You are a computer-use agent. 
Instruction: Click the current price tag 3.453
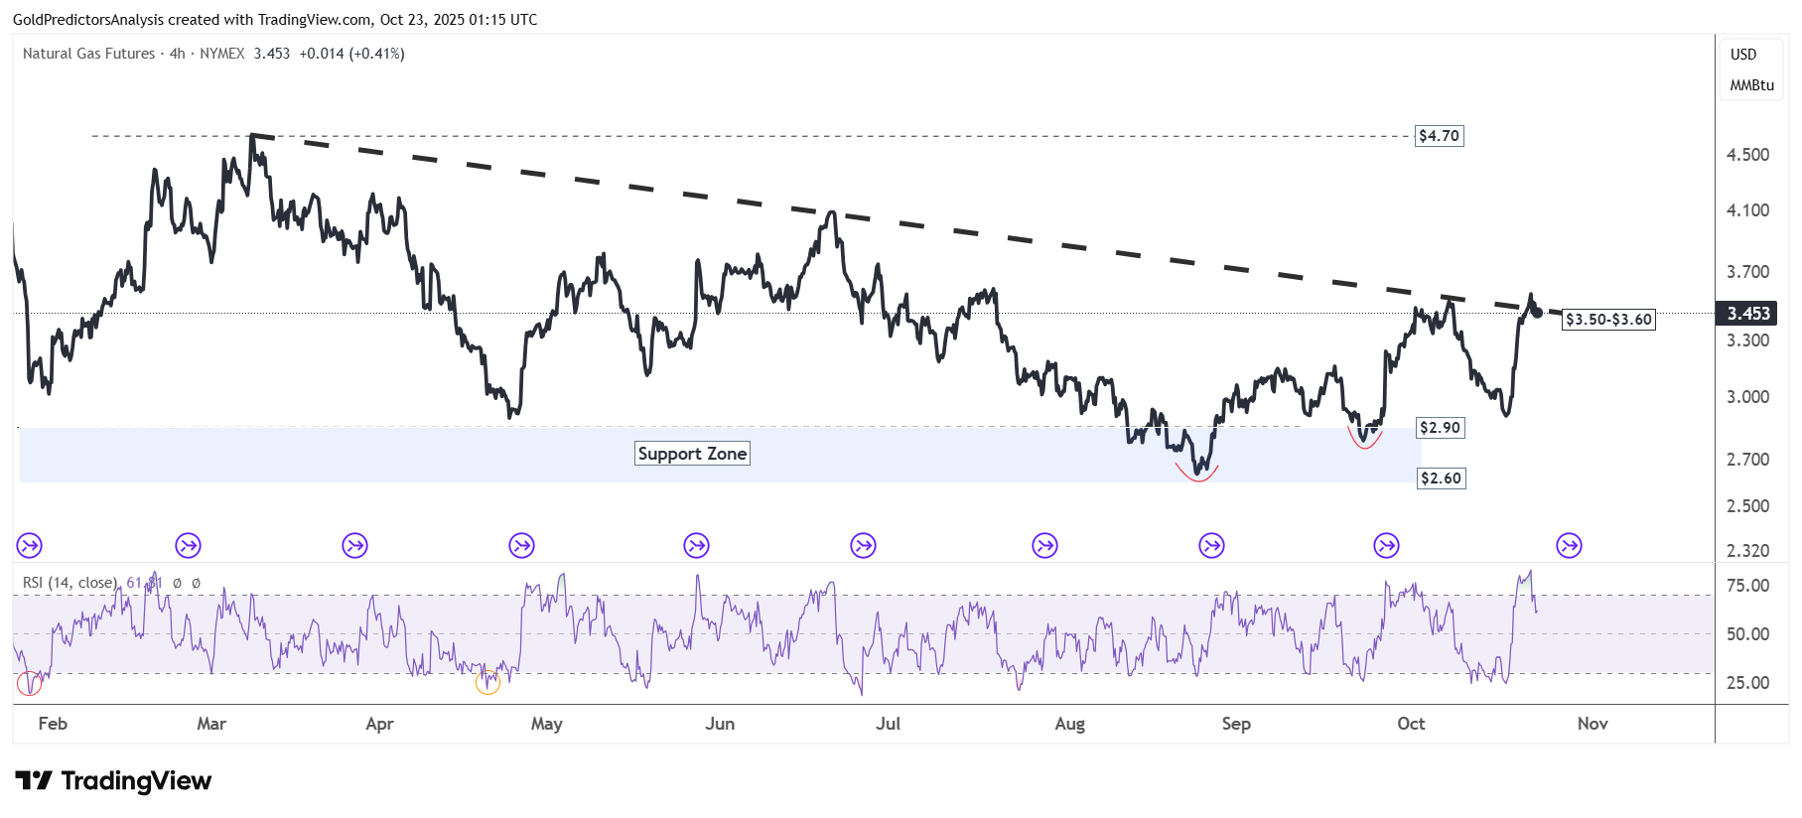pos(1748,314)
